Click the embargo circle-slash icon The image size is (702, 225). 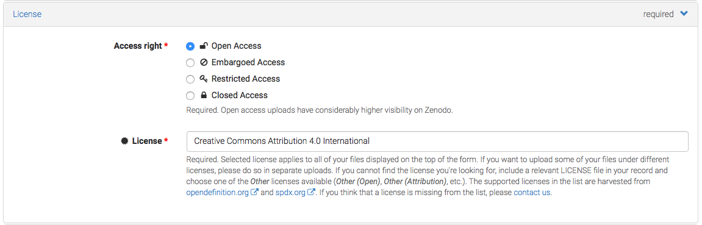pos(203,62)
